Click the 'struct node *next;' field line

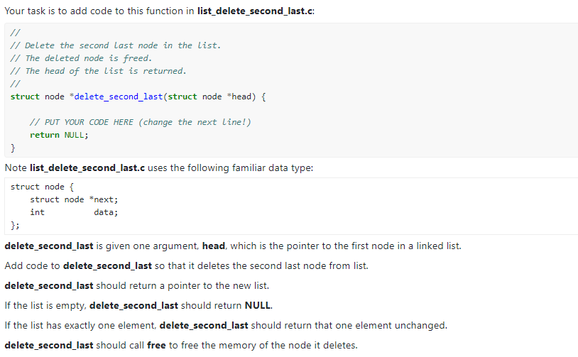[74, 199]
